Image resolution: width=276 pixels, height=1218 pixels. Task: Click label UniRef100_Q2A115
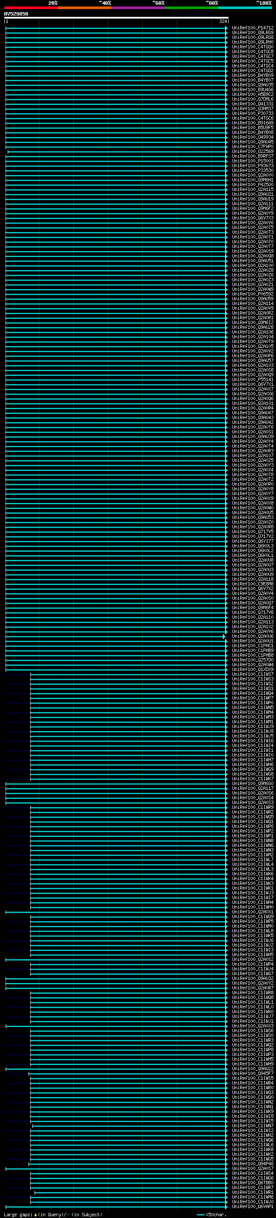point(253,190)
